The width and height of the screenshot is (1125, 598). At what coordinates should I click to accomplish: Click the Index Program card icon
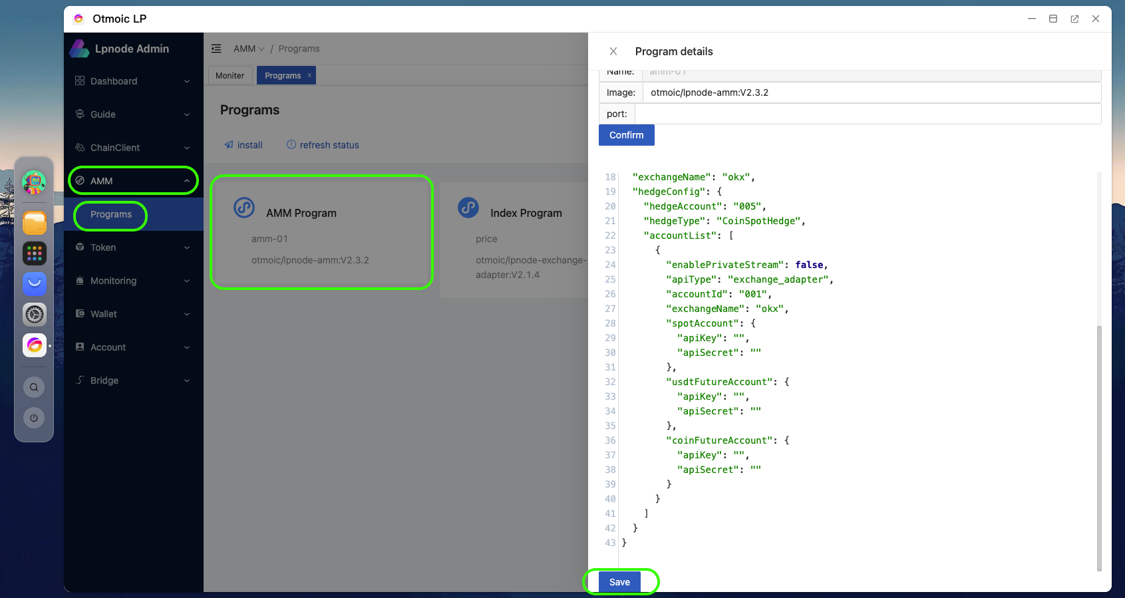[x=468, y=208]
